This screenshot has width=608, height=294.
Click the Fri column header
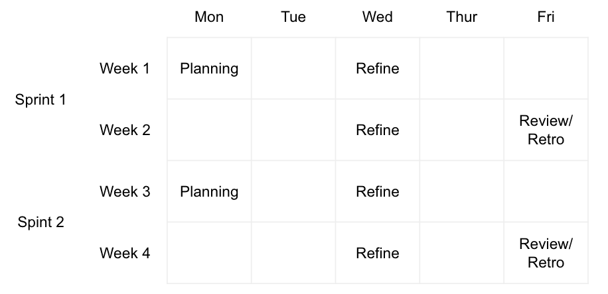click(x=546, y=17)
